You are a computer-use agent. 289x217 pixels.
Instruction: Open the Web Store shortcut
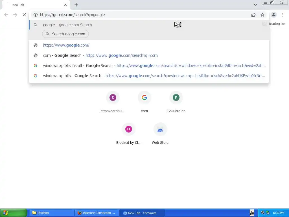pos(160,134)
